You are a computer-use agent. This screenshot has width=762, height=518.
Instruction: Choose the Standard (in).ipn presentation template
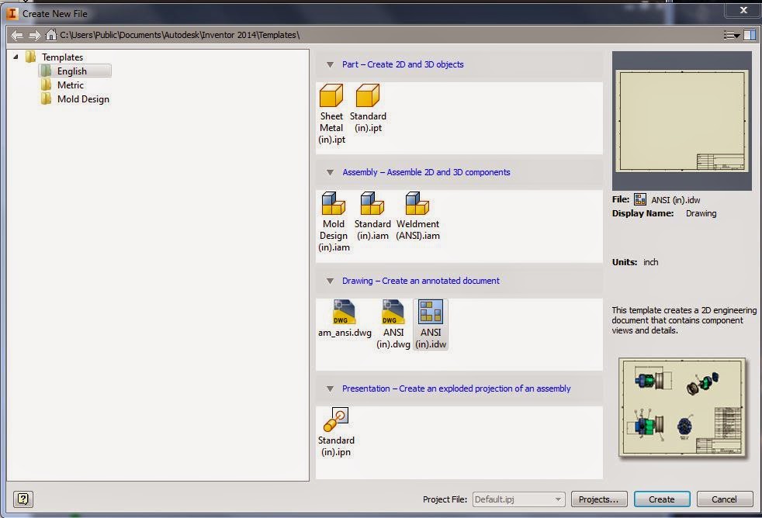click(336, 432)
